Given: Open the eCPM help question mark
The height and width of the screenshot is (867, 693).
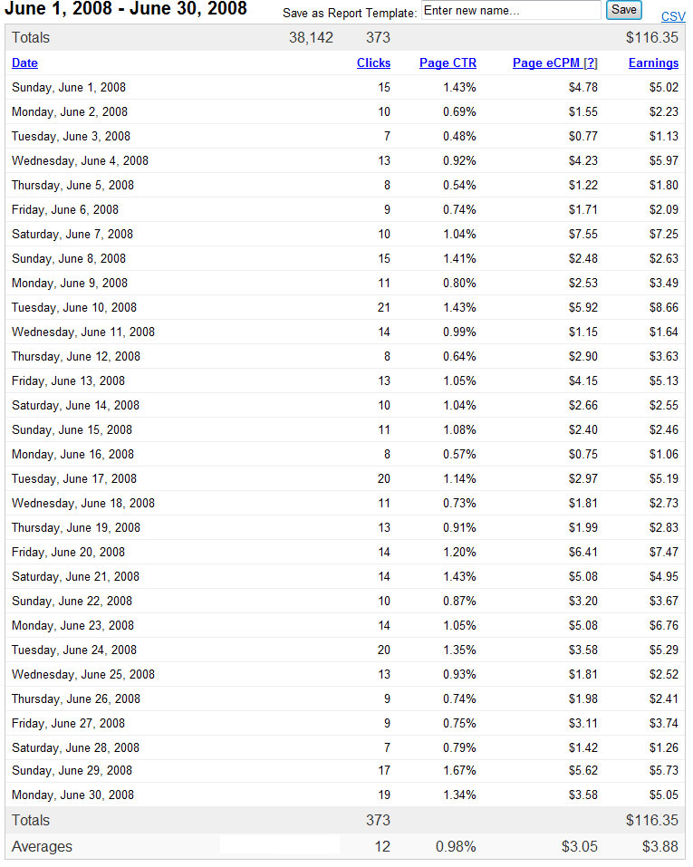Looking at the screenshot, I should coord(591,63).
